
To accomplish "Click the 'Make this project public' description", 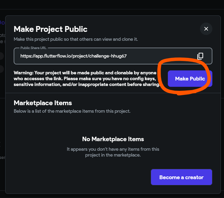I will click(76, 39).
